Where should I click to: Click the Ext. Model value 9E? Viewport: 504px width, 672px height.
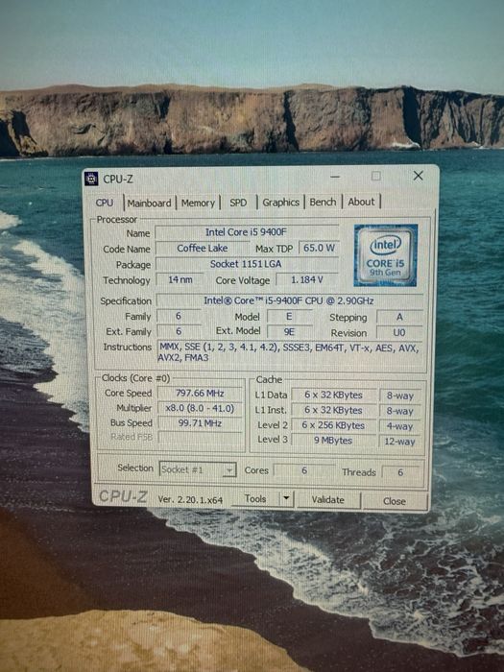289,332
